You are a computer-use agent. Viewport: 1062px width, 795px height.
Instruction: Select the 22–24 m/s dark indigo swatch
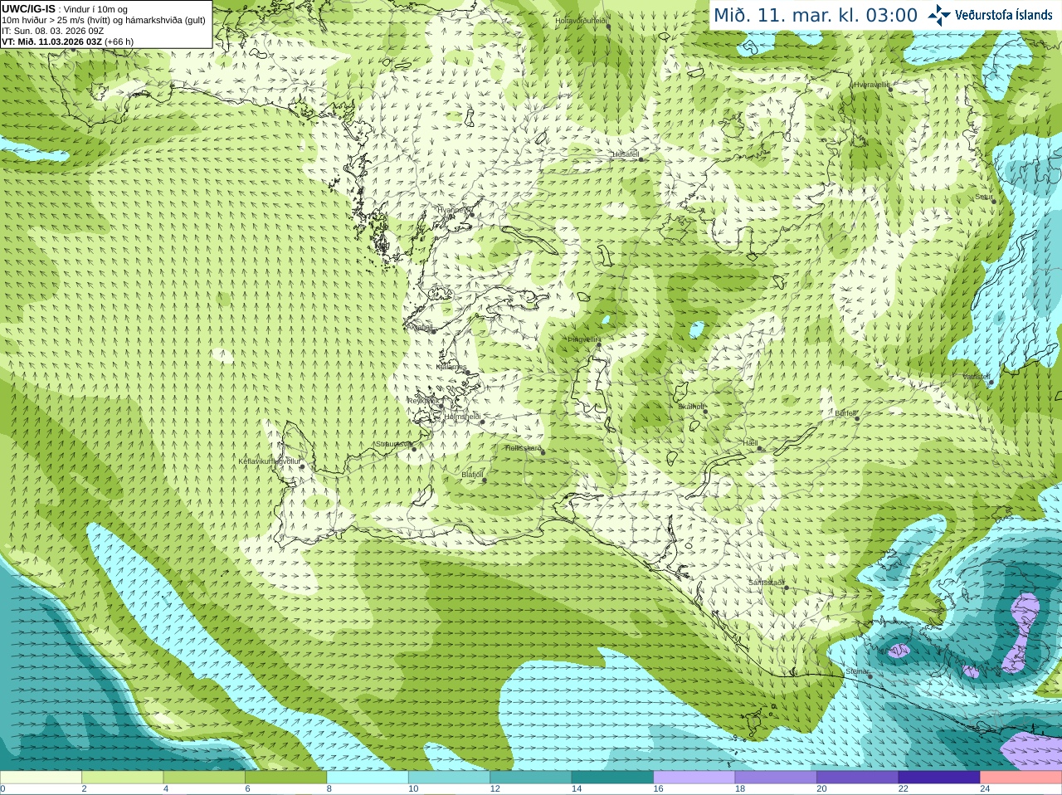coord(939,778)
